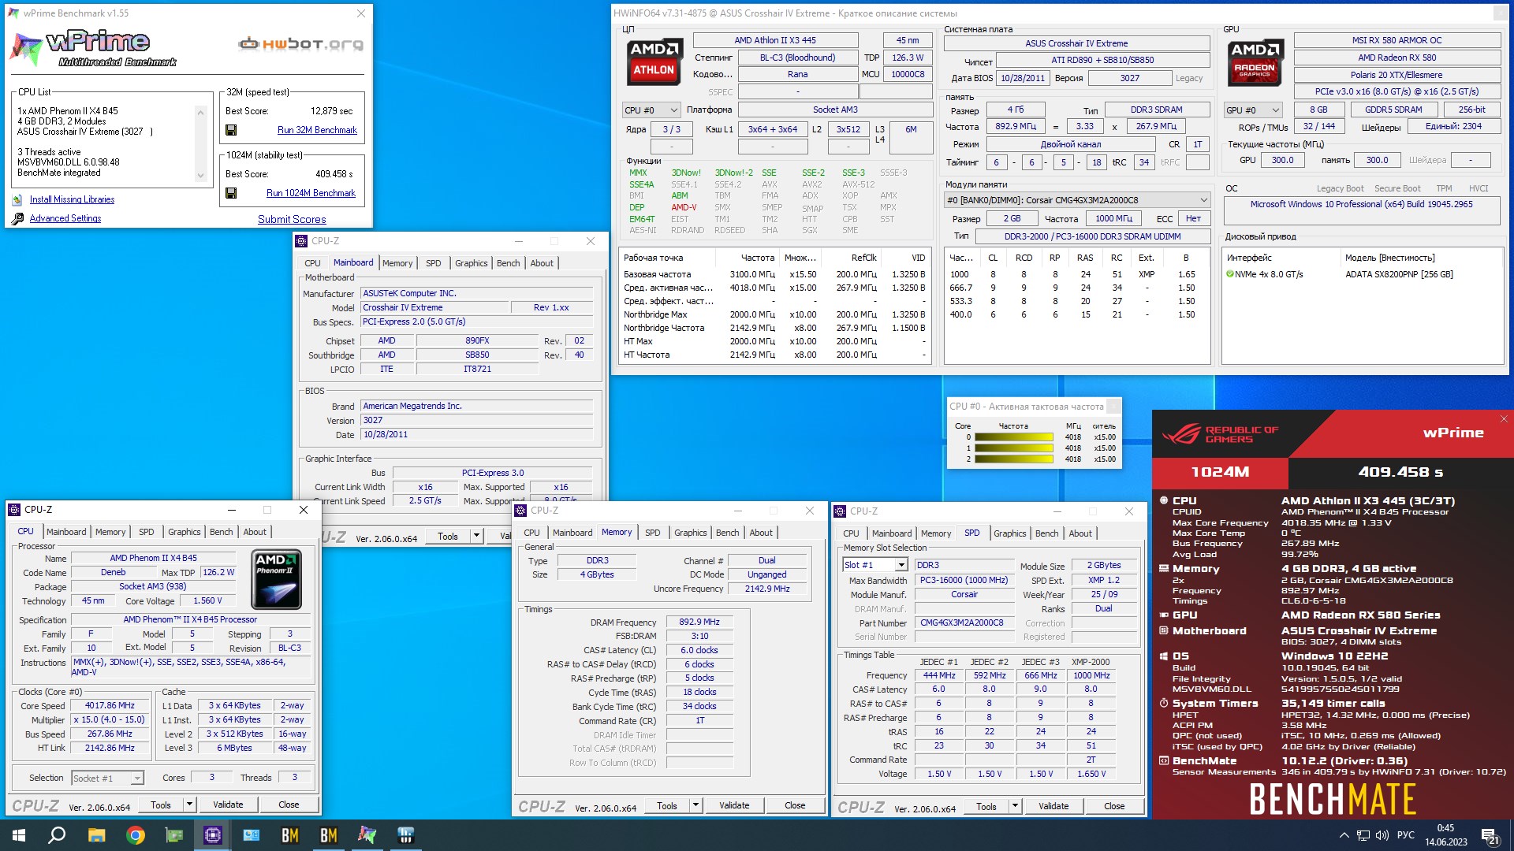Click the first BM BenchMate taskbar icon

(290, 835)
